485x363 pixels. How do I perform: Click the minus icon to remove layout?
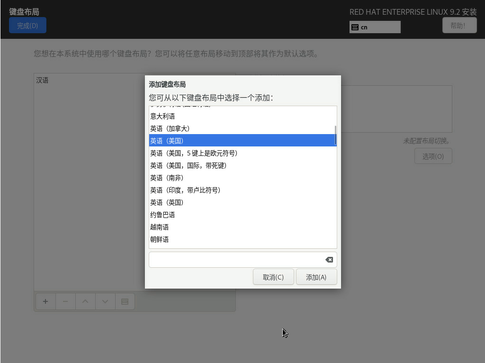point(65,301)
